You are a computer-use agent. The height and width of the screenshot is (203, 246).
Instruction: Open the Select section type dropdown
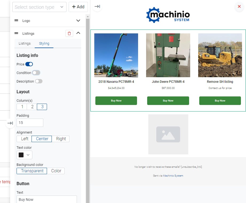(x=39, y=7)
